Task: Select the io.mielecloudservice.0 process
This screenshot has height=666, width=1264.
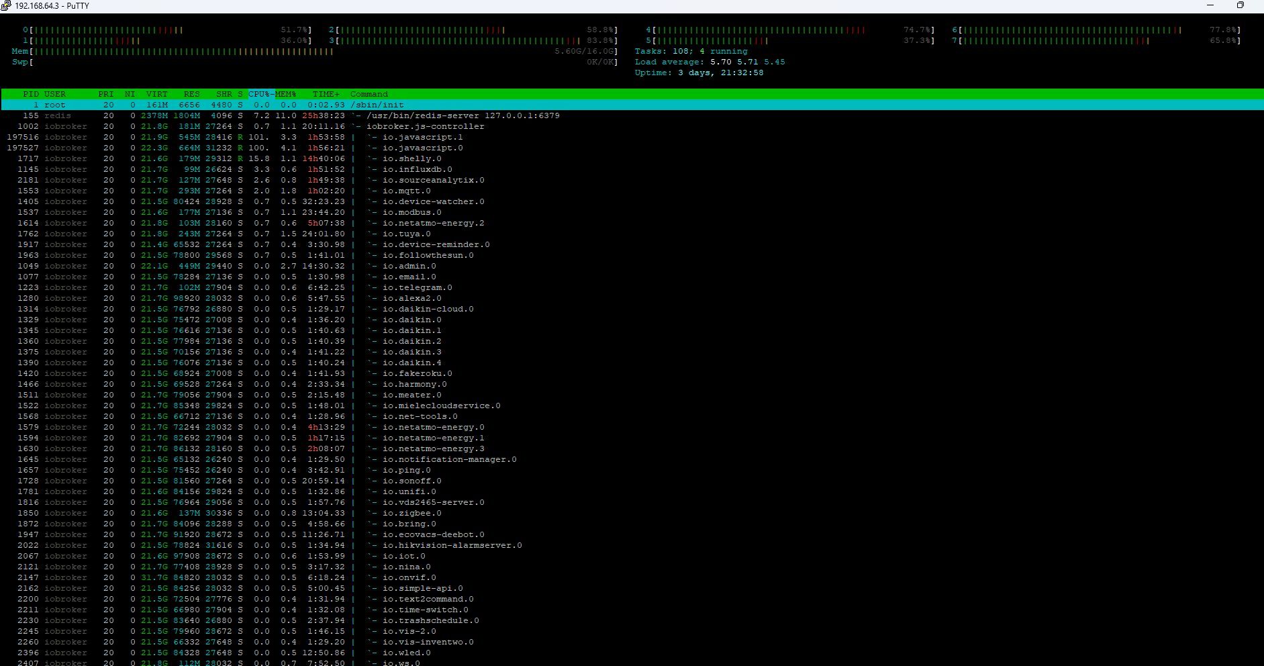Action: tap(632, 406)
